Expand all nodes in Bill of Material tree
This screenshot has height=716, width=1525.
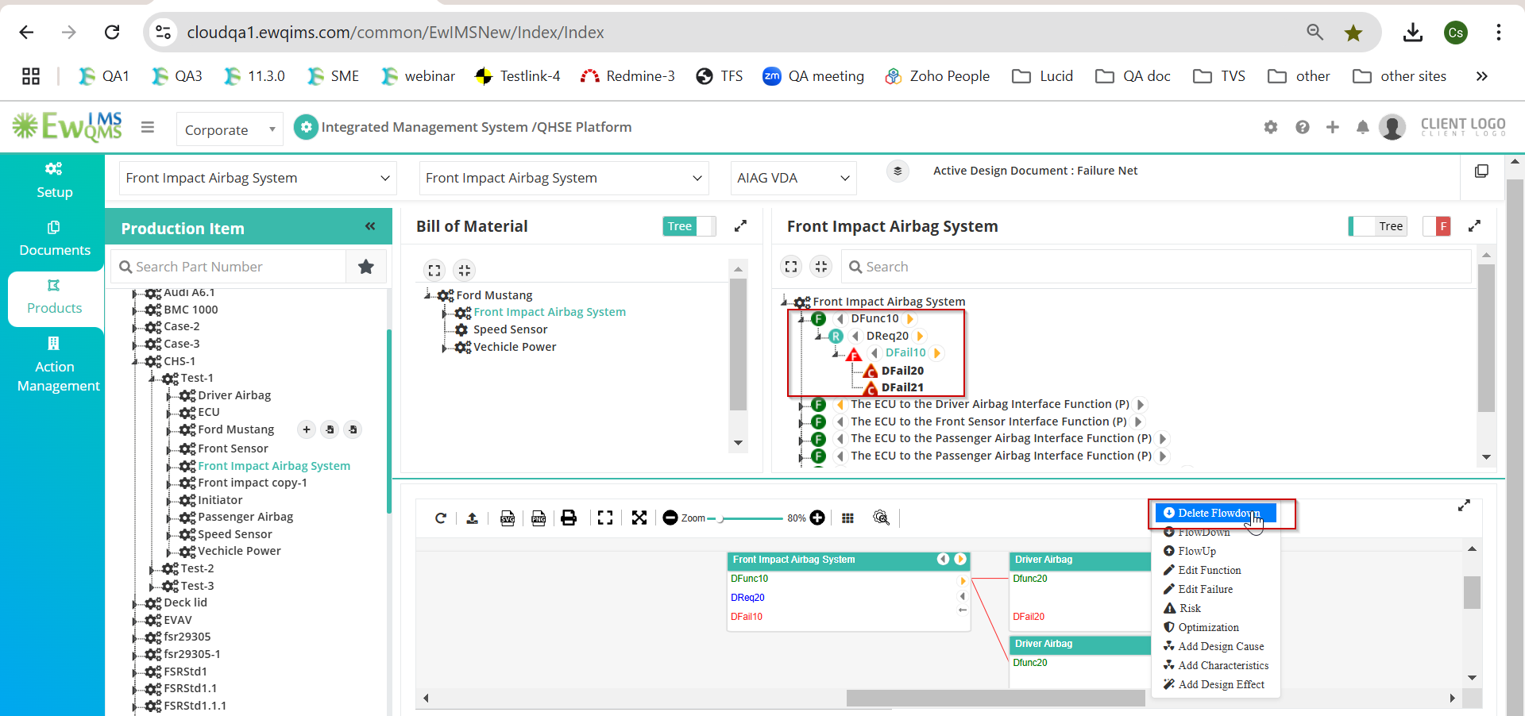(x=434, y=270)
